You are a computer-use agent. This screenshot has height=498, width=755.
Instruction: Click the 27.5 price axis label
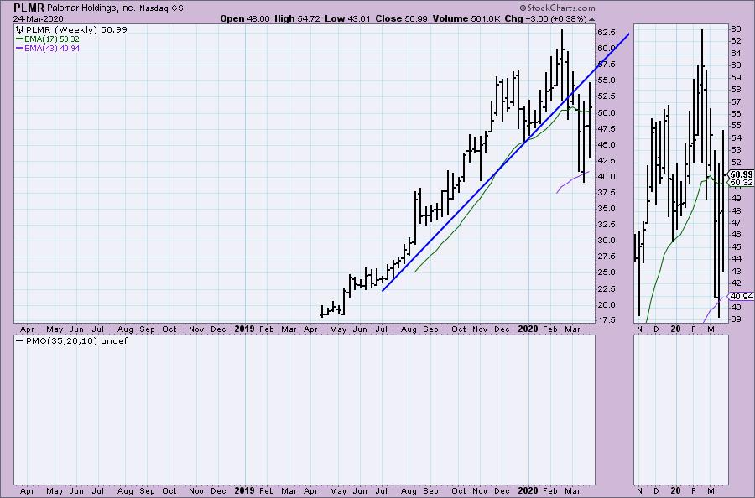click(607, 256)
